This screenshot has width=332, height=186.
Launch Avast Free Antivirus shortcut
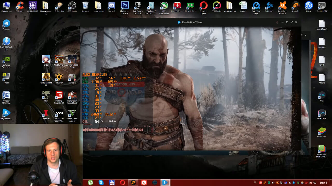click(x=282, y=8)
